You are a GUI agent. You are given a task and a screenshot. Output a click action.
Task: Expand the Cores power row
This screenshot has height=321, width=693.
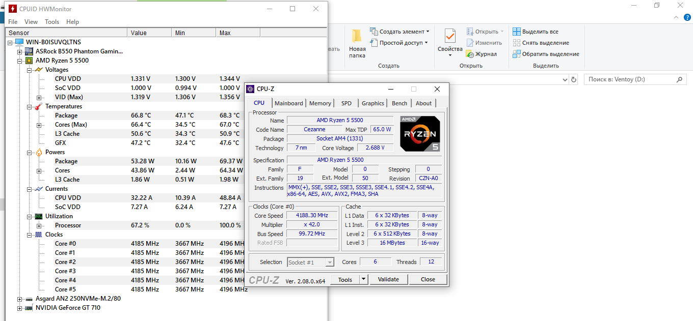click(39, 170)
